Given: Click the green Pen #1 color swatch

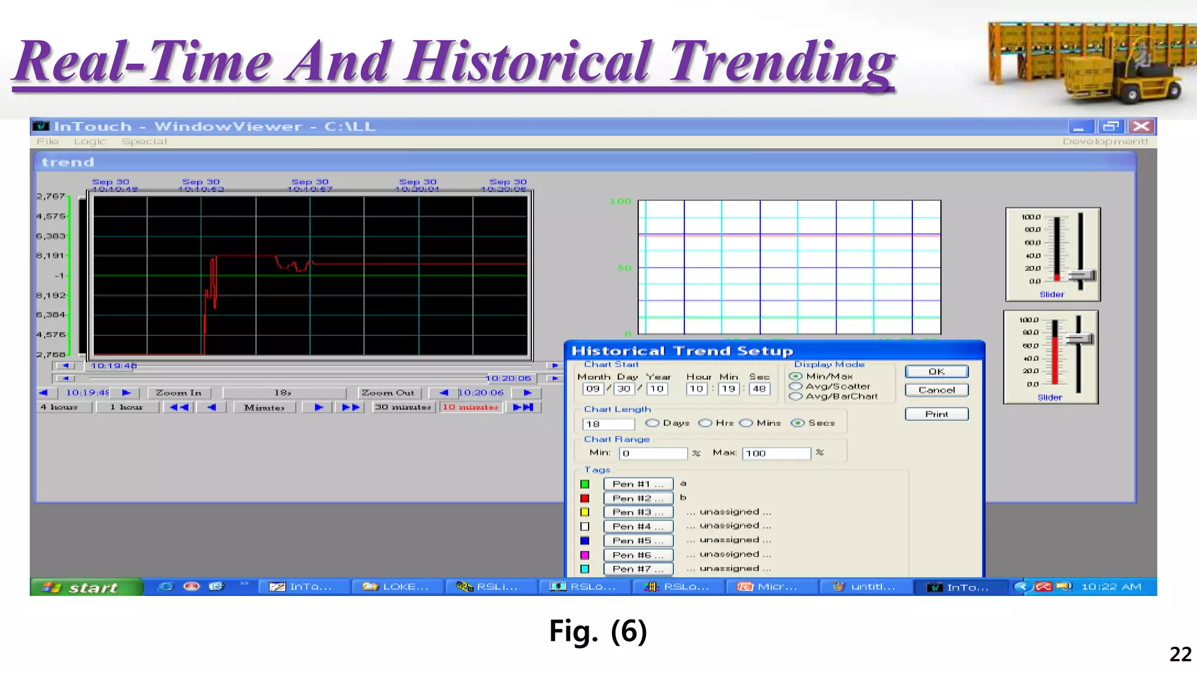Looking at the screenshot, I should pyautogui.click(x=584, y=484).
